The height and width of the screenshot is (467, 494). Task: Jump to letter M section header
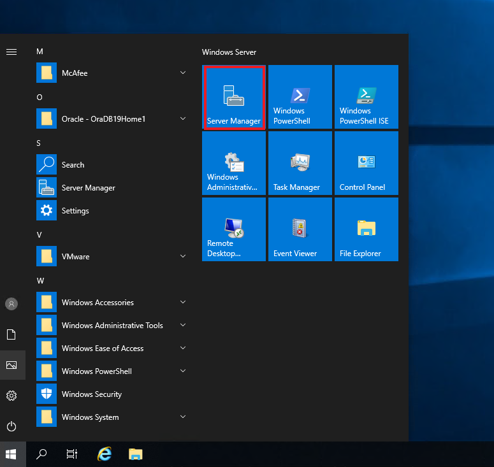pos(40,52)
